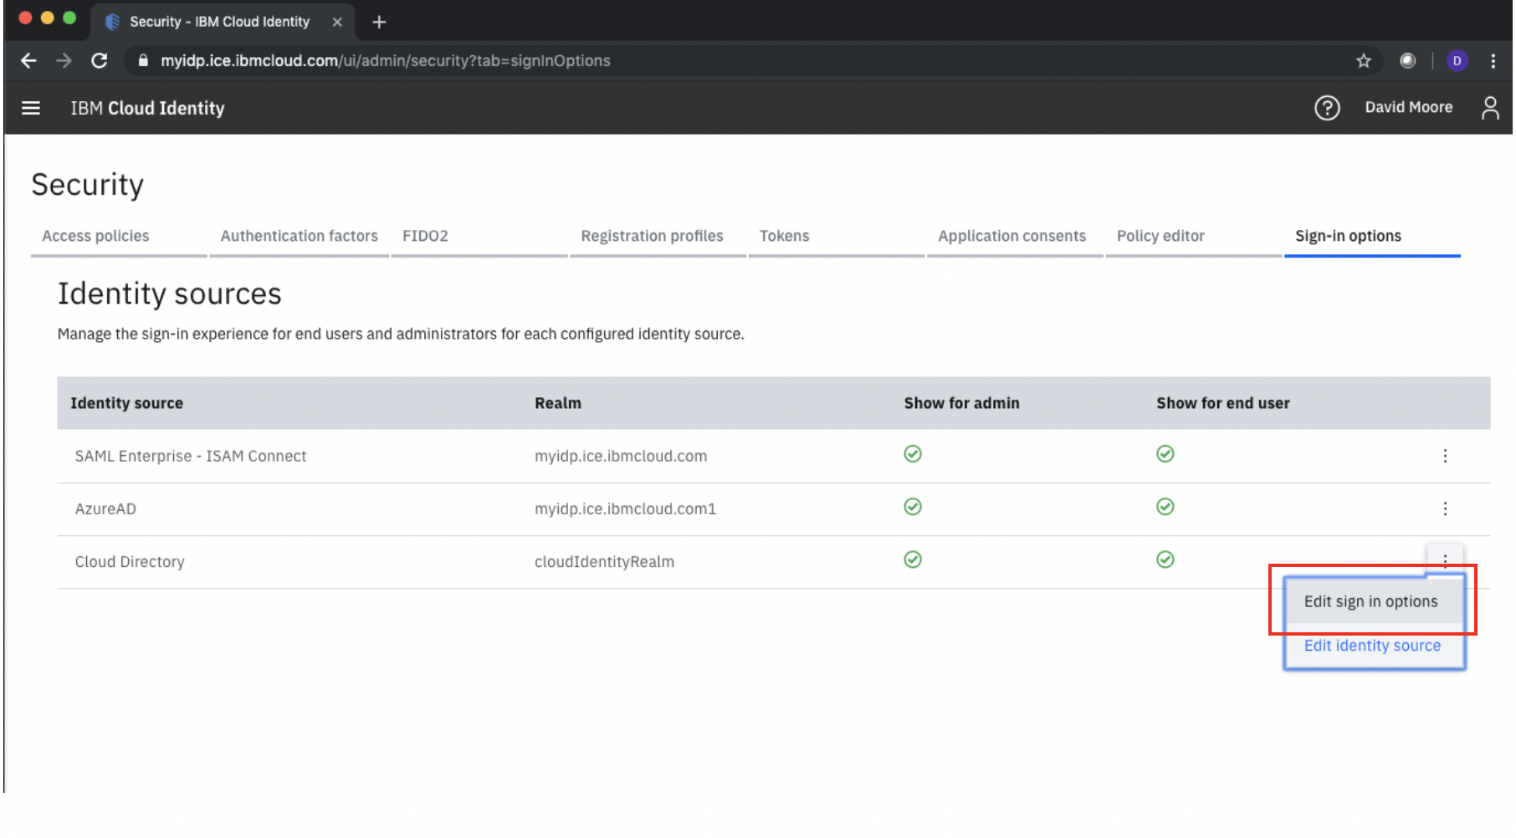Click realm cloudIdentityRealm
The height and width of the screenshot is (838, 1516).
click(x=604, y=561)
